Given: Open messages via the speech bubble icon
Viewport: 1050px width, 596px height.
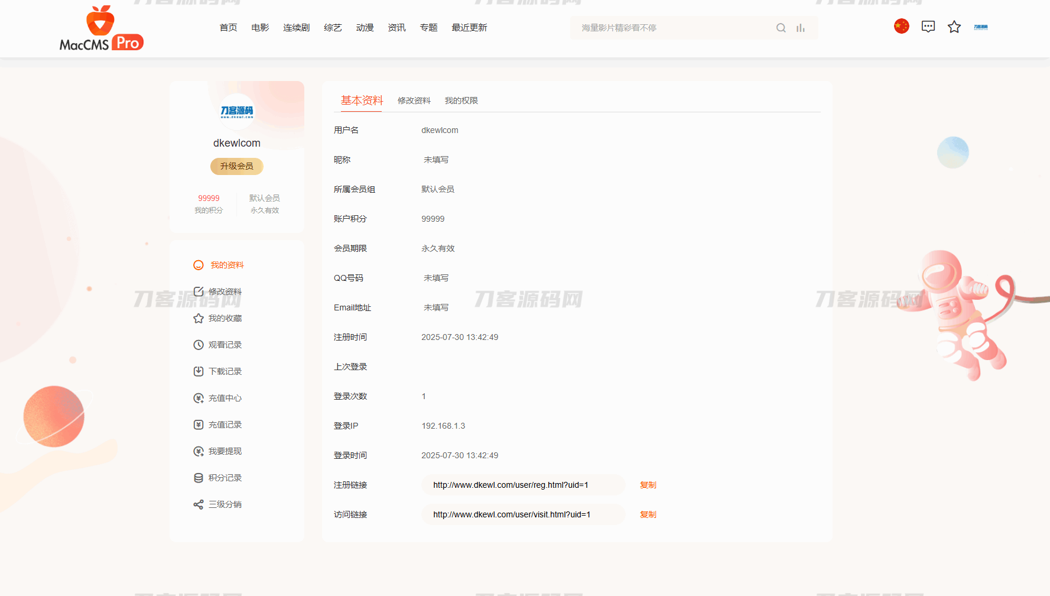Looking at the screenshot, I should 928,26.
